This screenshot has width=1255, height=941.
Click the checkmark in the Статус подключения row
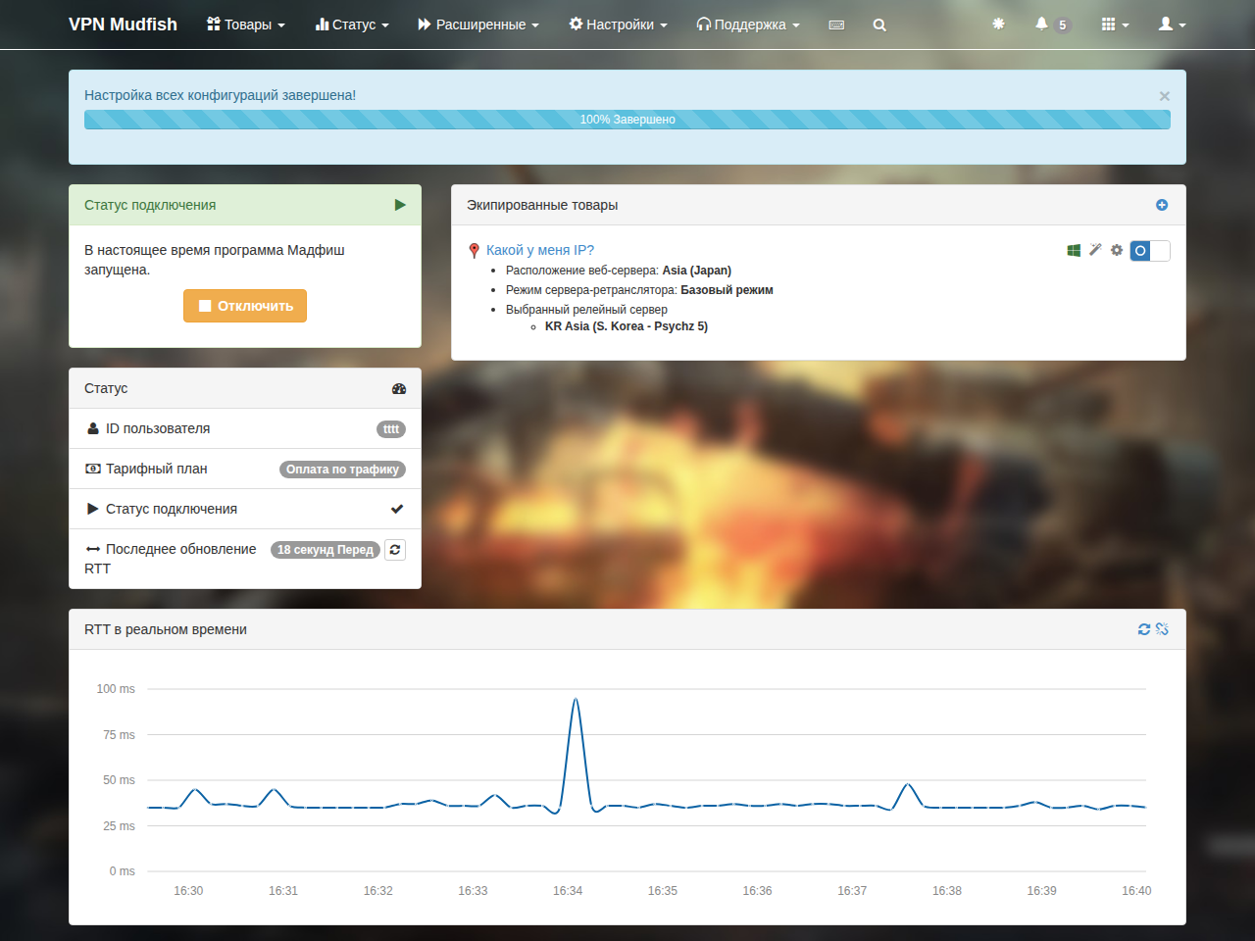click(x=397, y=509)
